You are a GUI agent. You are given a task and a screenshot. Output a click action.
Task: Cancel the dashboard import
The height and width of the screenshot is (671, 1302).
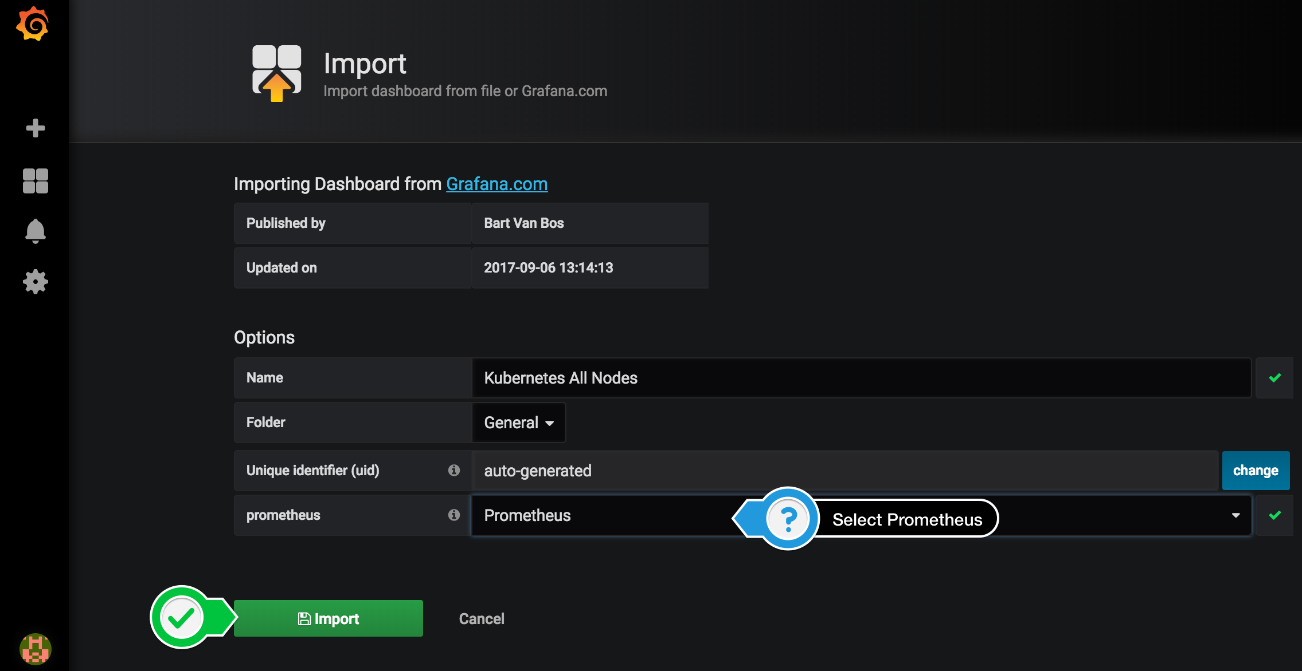pyautogui.click(x=482, y=618)
